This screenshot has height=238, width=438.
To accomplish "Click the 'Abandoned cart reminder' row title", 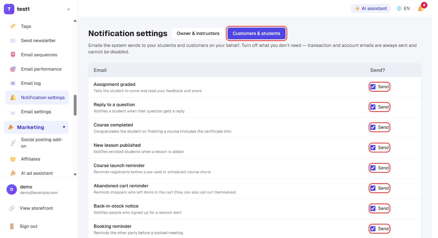I will click(x=121, y=186).
